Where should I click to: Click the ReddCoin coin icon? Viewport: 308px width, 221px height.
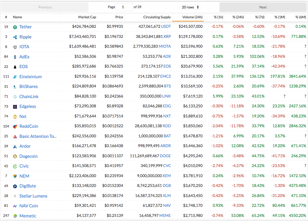pos(15,126)
